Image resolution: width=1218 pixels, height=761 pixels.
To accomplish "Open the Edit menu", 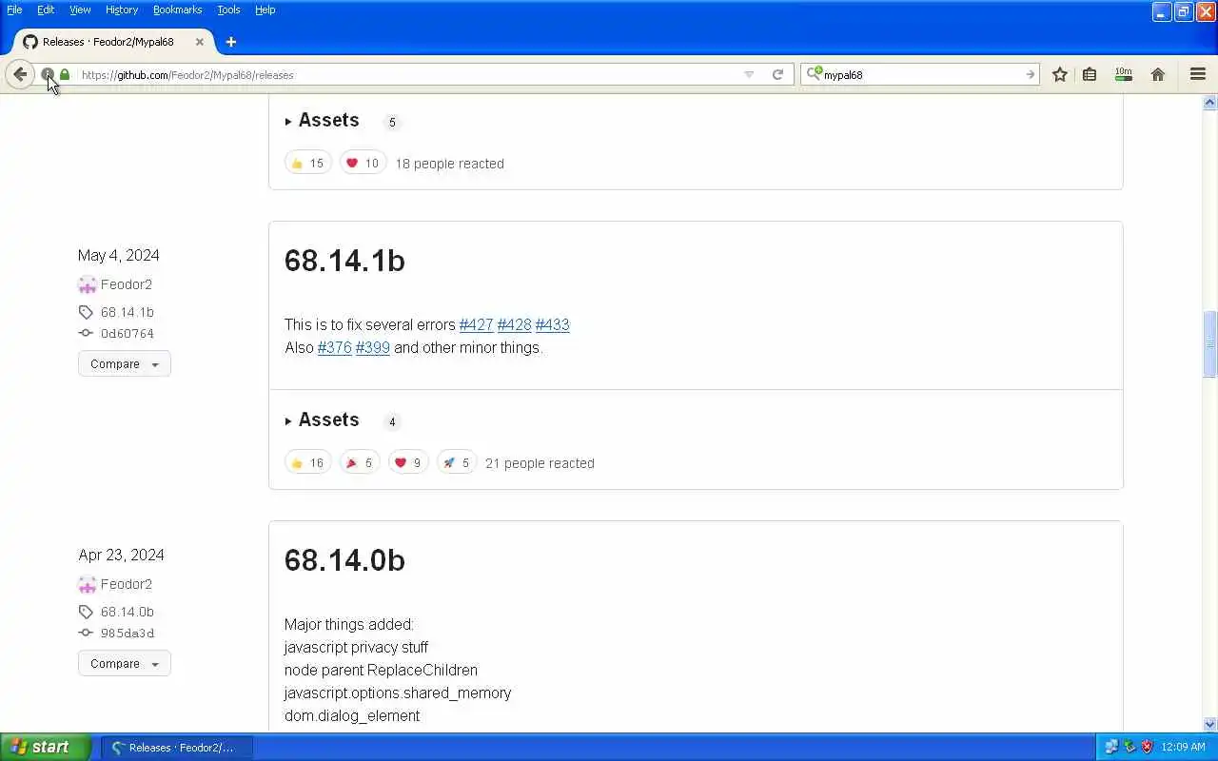I will 46,10.
